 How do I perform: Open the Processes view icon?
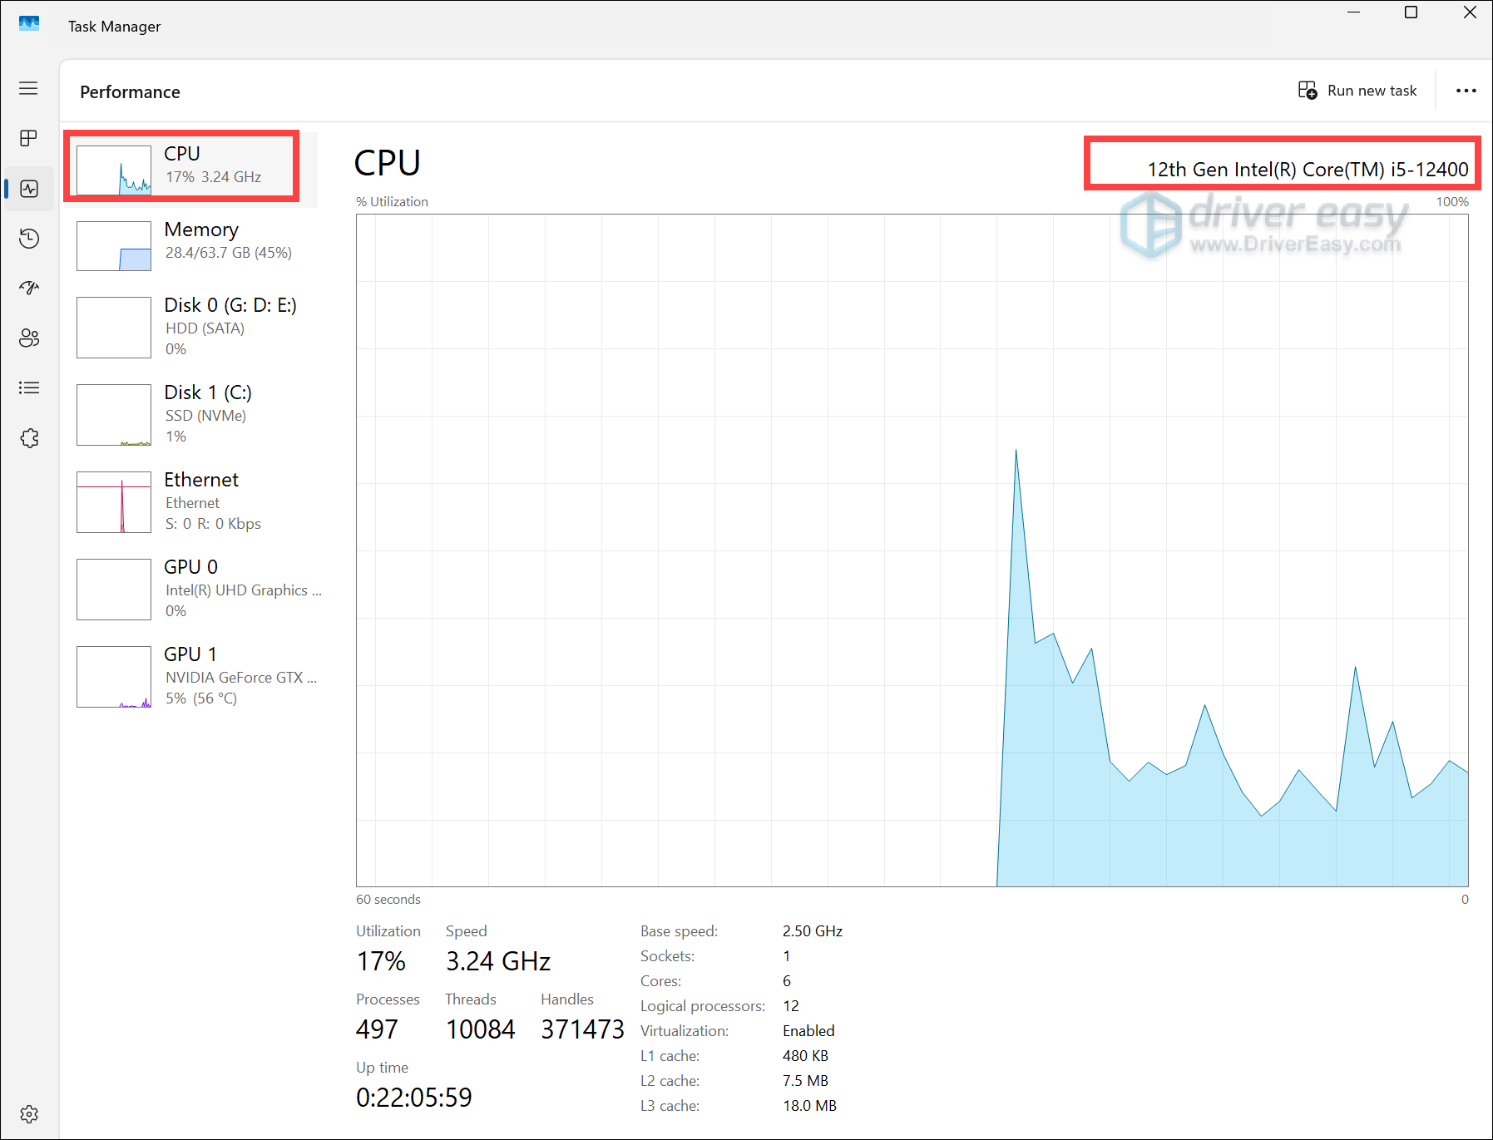(x=28, y=138)
